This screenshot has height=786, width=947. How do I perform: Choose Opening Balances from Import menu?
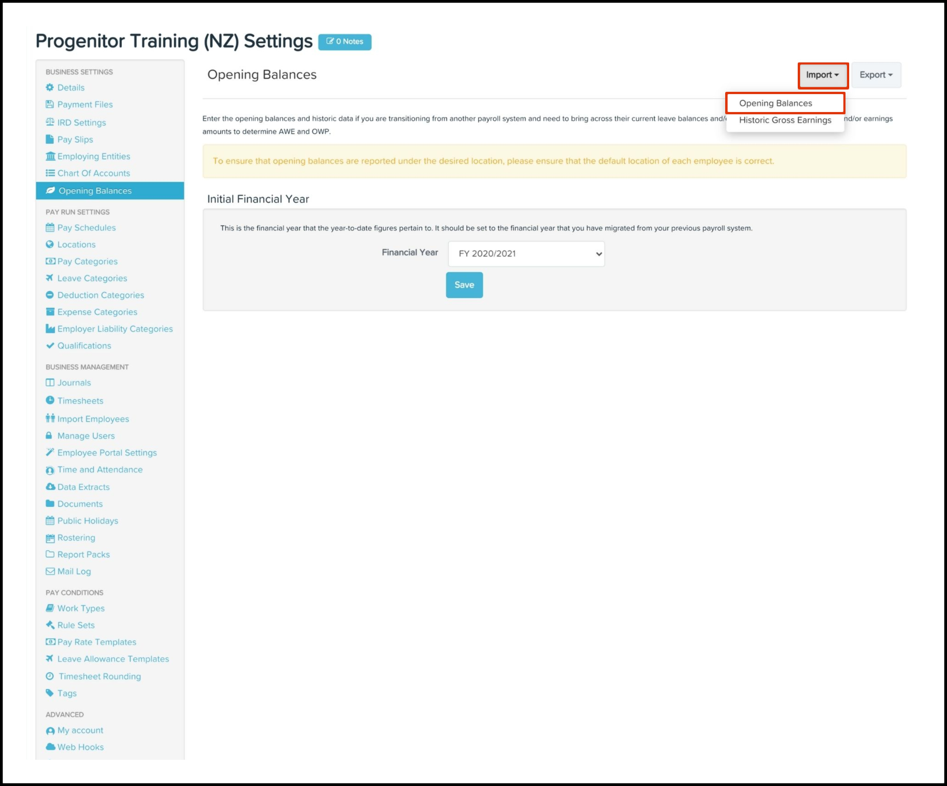[x=776, y=103]
